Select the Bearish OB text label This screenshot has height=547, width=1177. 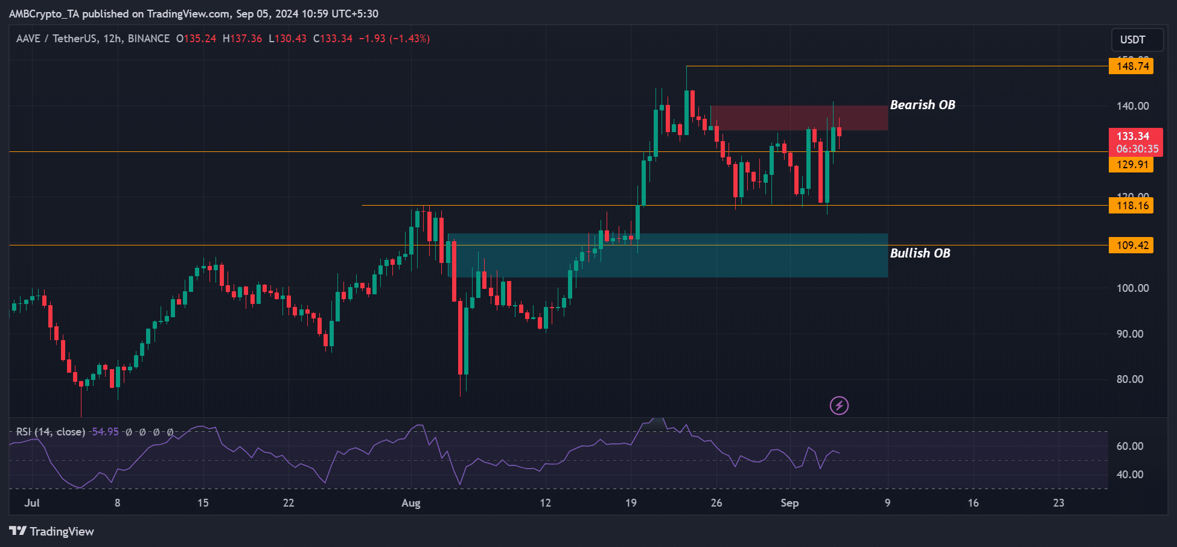tap(922, 105)
